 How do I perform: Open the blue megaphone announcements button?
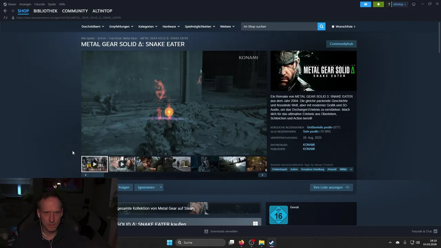coord(366,4)
